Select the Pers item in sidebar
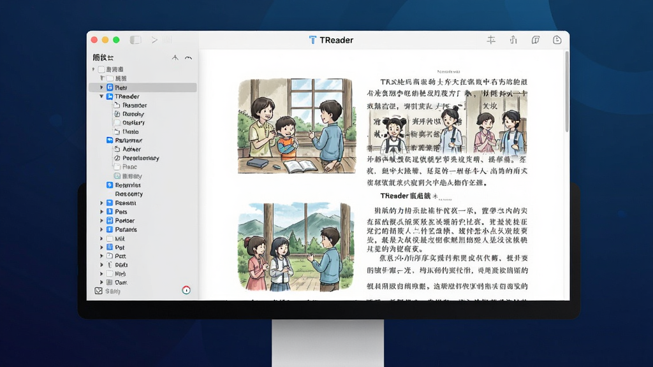Image resolution: width=653 pixels, height=367 pixels. (x=121, y=212)
